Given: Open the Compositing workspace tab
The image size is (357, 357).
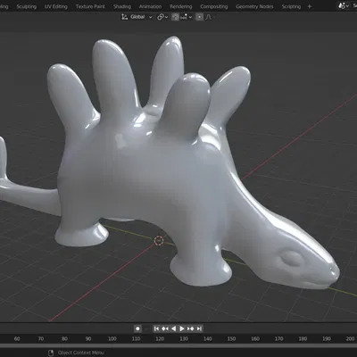Looking at the screenshot, I should tap(214, 6).
